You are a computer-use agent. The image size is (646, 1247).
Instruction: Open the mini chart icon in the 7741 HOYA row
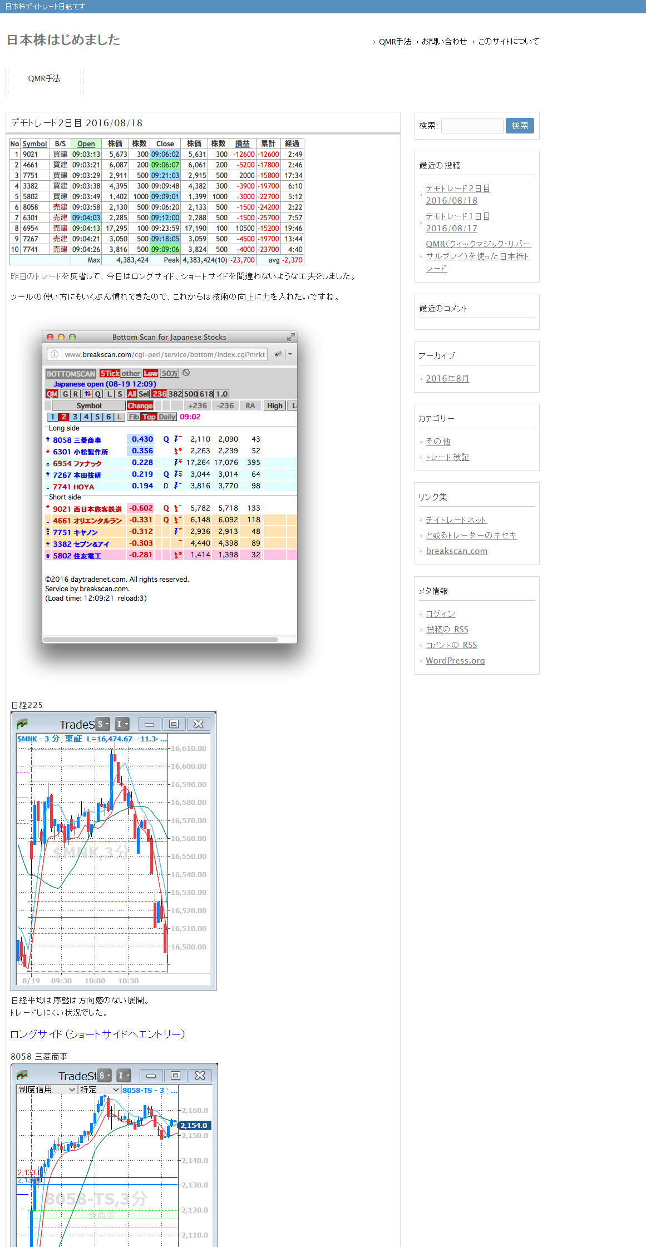coord(178,486)
